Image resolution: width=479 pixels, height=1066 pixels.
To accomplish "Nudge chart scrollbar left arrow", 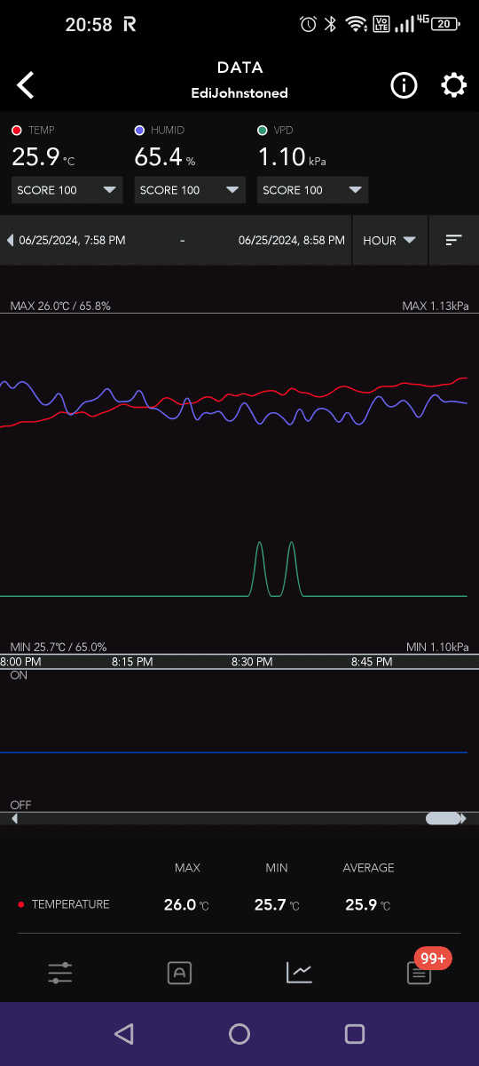I will 14,819.
